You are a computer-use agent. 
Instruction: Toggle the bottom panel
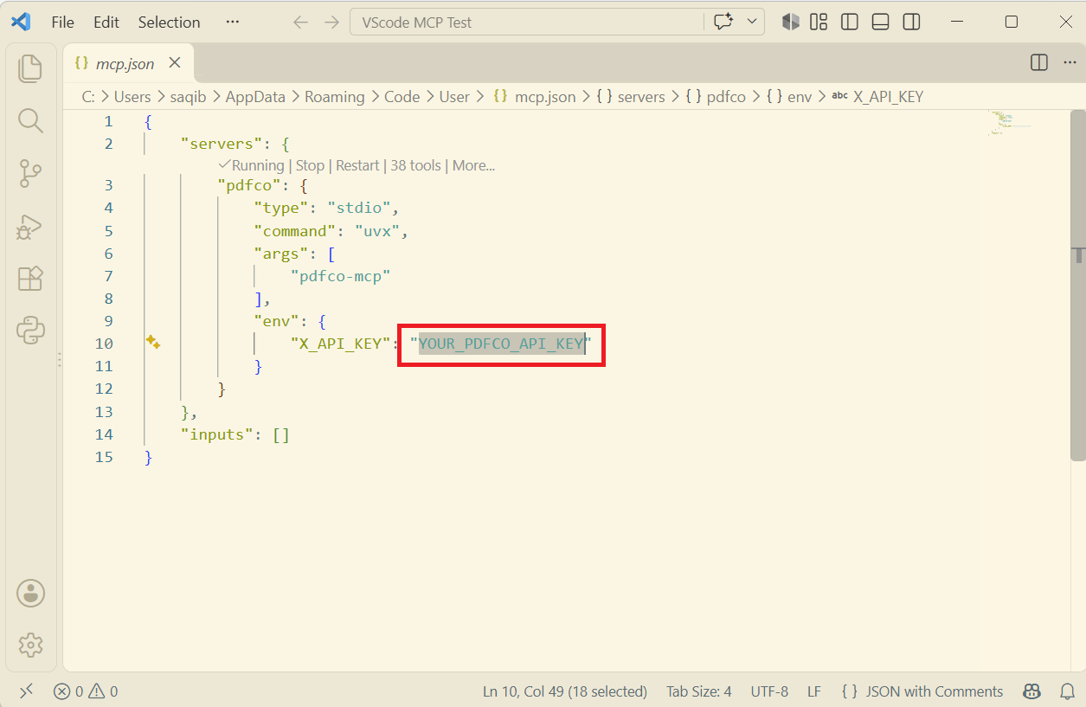[x=881, y=22]
